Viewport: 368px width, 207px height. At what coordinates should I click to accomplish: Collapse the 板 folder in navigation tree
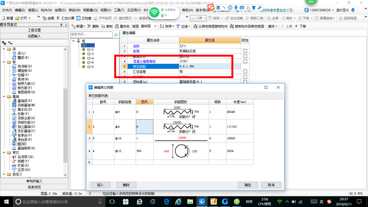4,62
